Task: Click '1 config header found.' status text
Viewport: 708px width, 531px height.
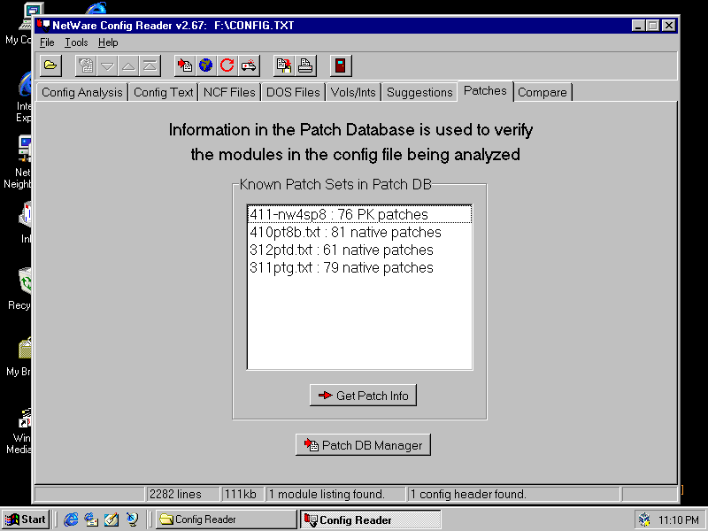Action: point(468,495)
